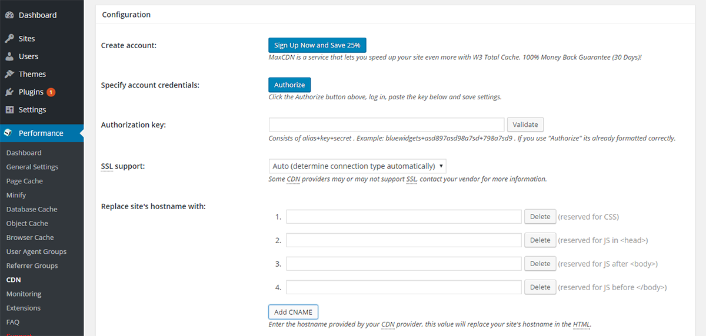Image resolution: width=706 pixels, height=336 pixels.
Task: Open the SSL support dropdown
Action: coord(358,166)
